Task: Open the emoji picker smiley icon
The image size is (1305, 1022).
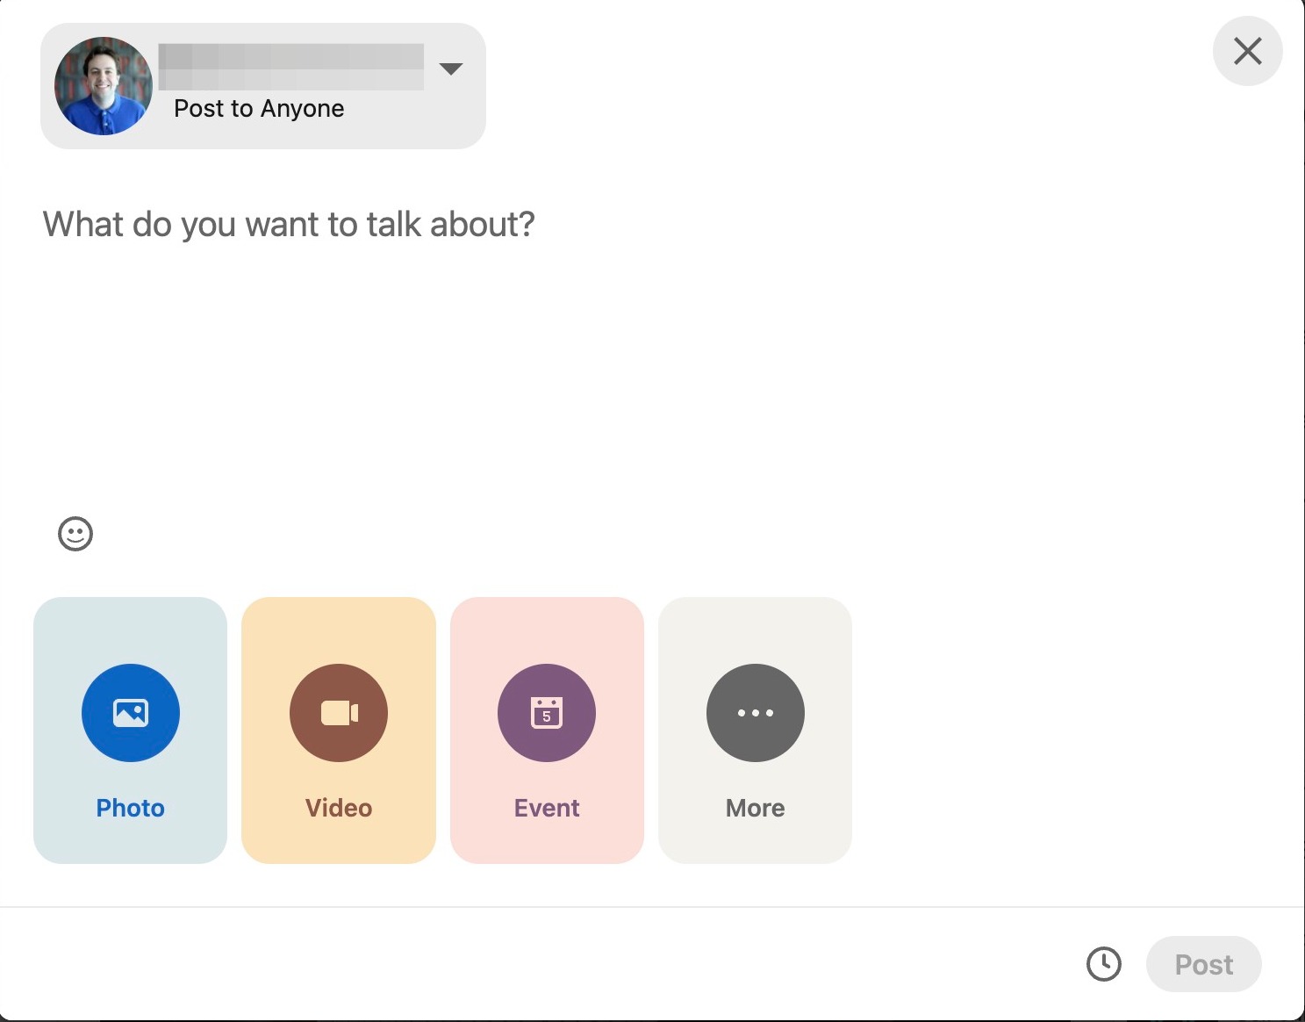Action: (x=75, y=533)
